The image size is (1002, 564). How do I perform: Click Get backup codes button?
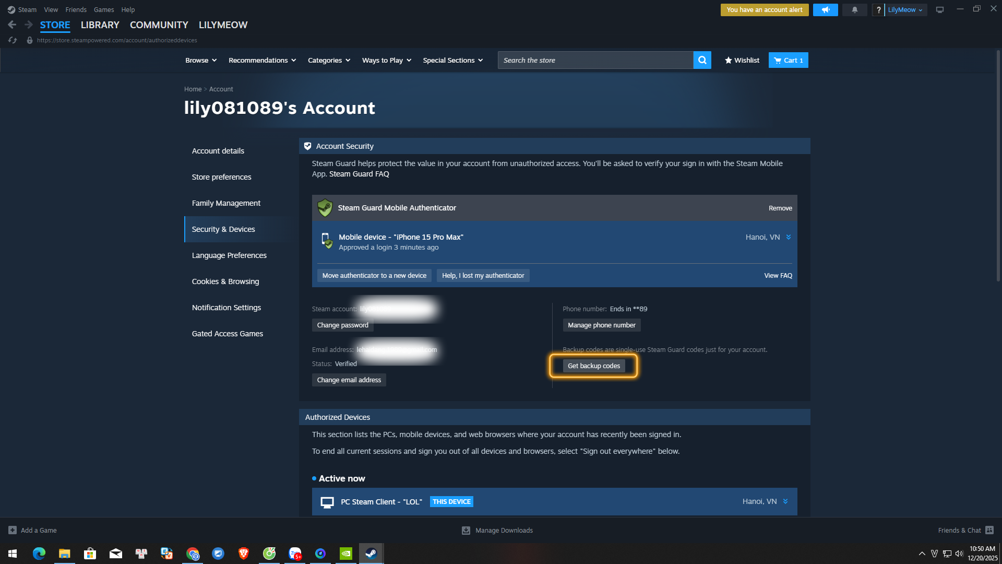(594, 366)
